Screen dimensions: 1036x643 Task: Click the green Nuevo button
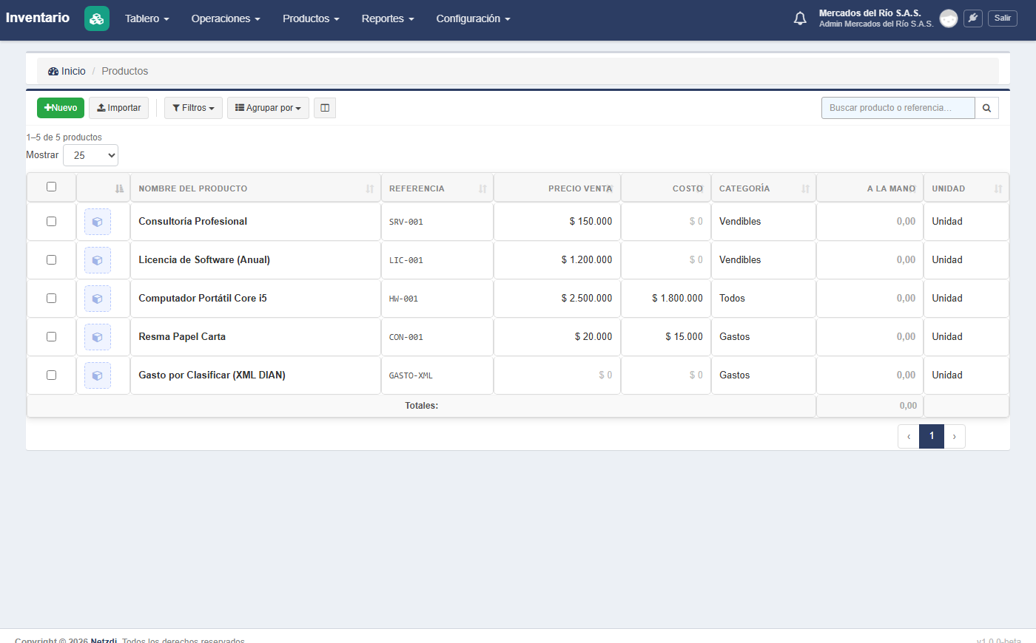click(x=61, y=108)
